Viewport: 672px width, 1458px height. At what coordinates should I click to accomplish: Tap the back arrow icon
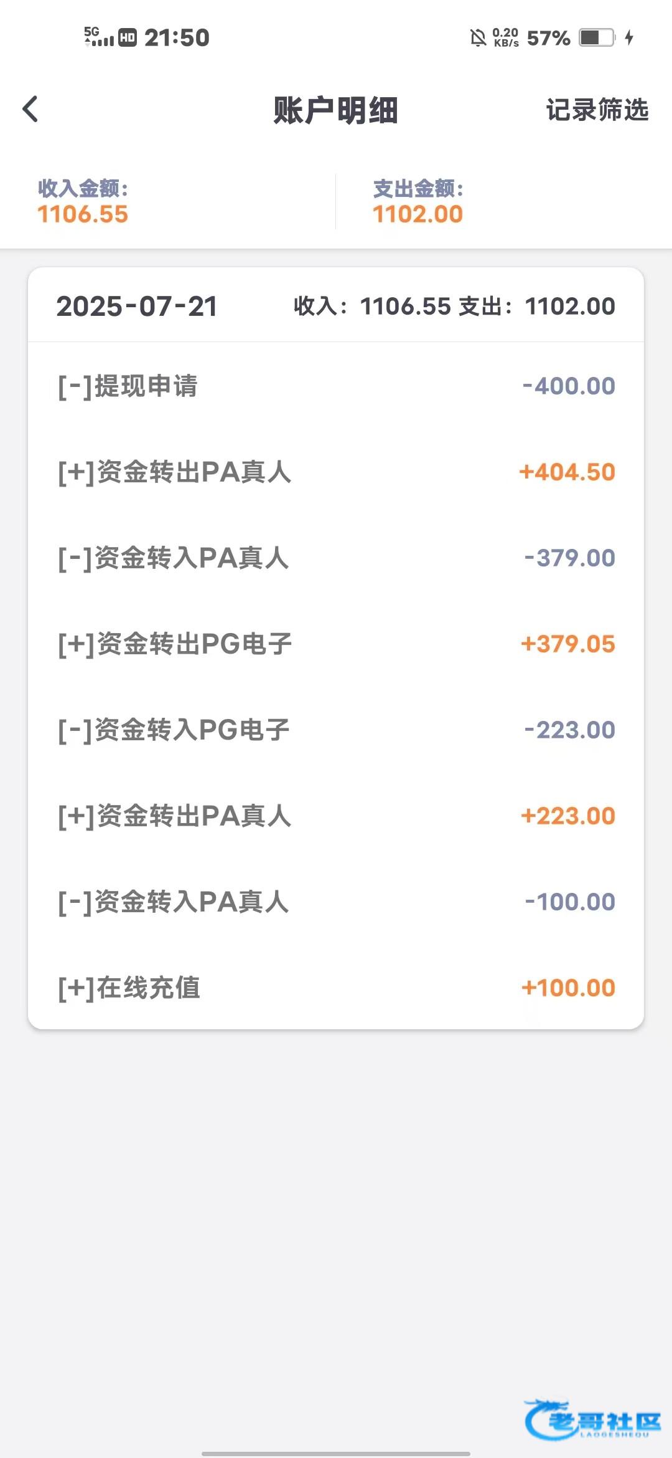pyautogui.click(x=30, y=109)
